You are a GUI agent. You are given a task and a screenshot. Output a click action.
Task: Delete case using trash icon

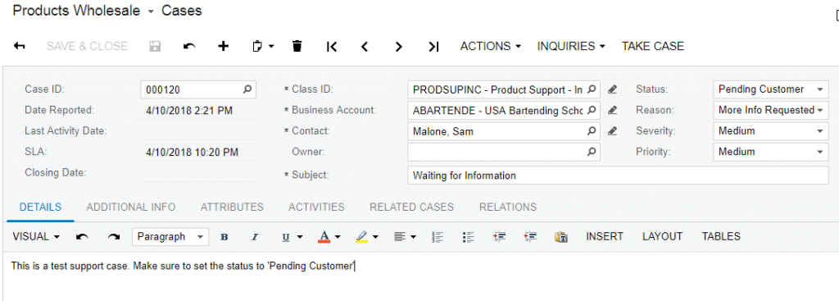297,47
